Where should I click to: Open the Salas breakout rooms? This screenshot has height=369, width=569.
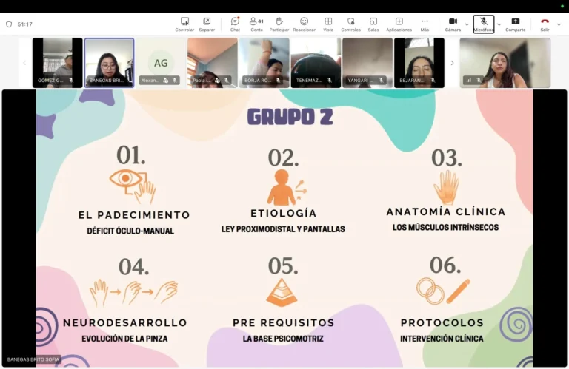pyautogui.click(x=373, y=24)
